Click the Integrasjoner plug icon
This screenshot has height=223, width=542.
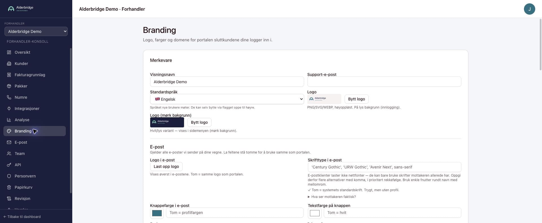9,109
